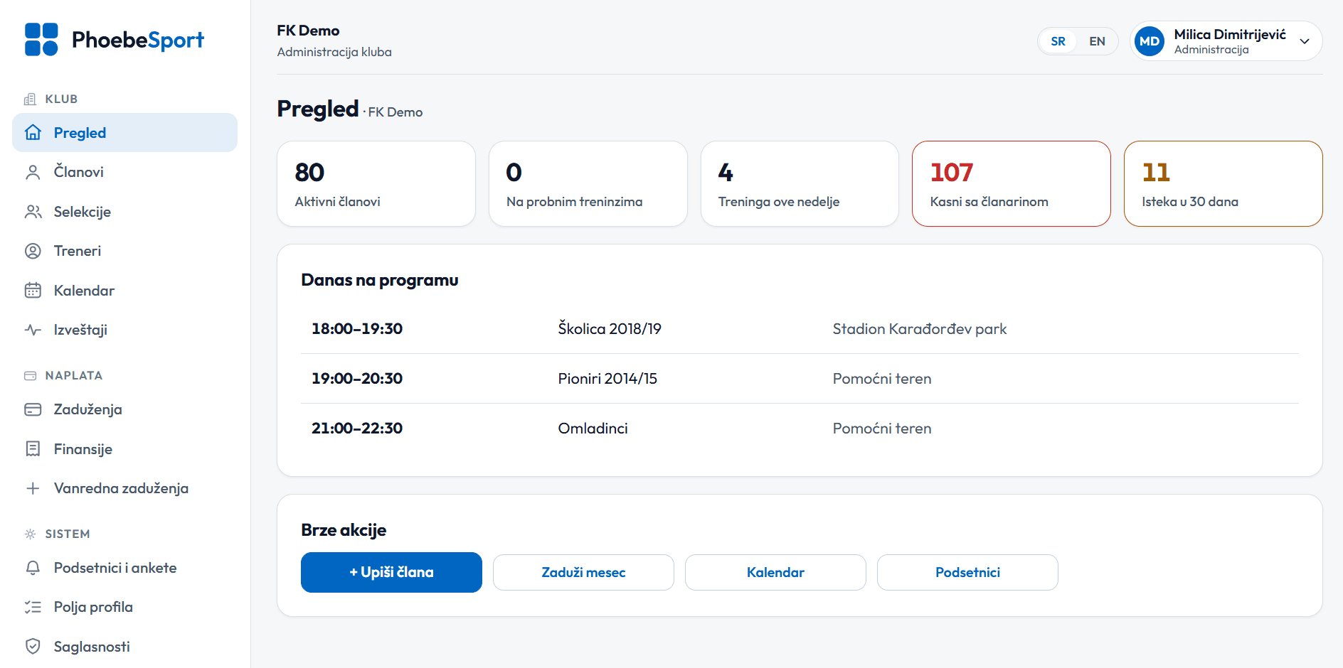Click the FK Demo club name in the header

pos(308,31)
